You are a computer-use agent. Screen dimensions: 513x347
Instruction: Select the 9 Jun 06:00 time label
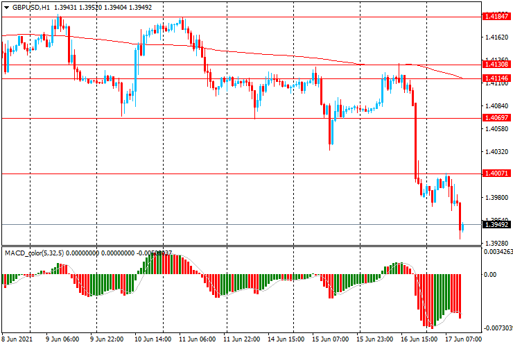coord(62,339)
